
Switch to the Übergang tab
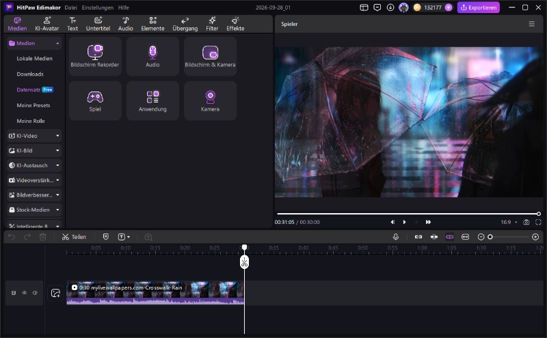point(185,24)
